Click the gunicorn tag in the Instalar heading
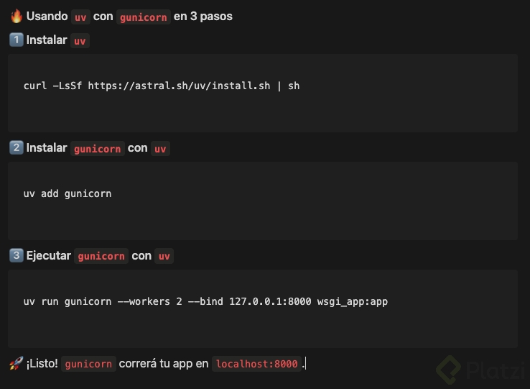 click(x=97, y=149)
